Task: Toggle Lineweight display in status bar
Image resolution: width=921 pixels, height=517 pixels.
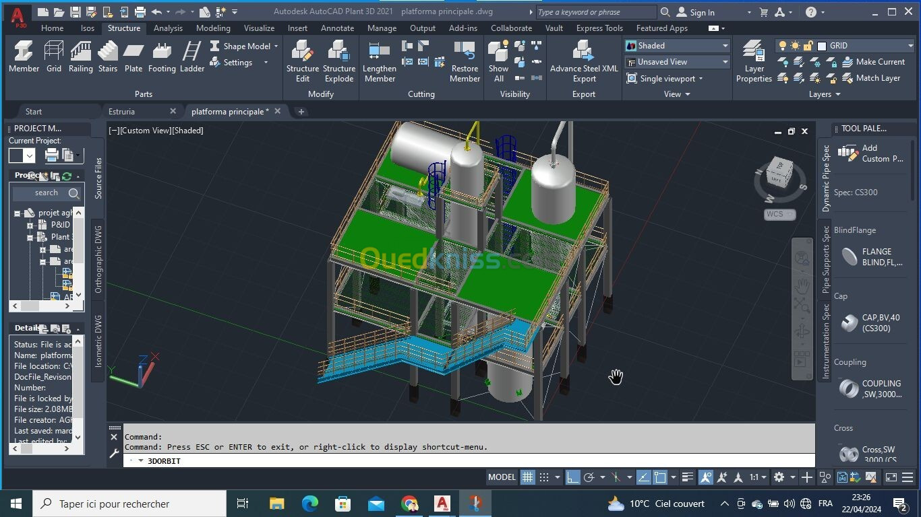Action: click(x=687, y=477)
